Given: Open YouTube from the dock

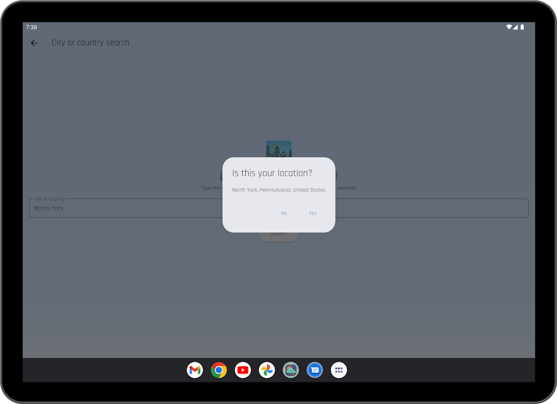Looking at the screenshot, I should [x=243, y=370].
